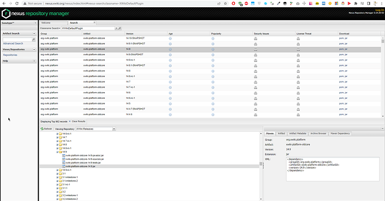Expand the 14.8-rc-1 folder in the tree
385x201 pixels.
[57, 148]
